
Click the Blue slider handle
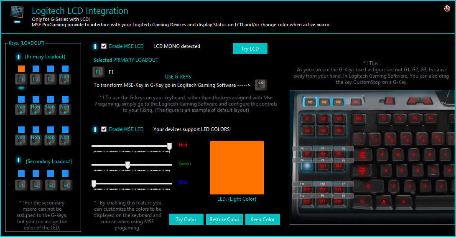pos(94,184)
